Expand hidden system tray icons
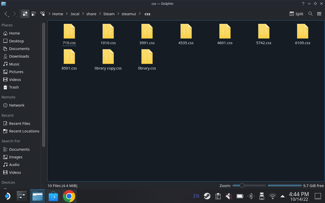Image resolution: width=325 pixels, height=203 pixels. click(282, 196)
